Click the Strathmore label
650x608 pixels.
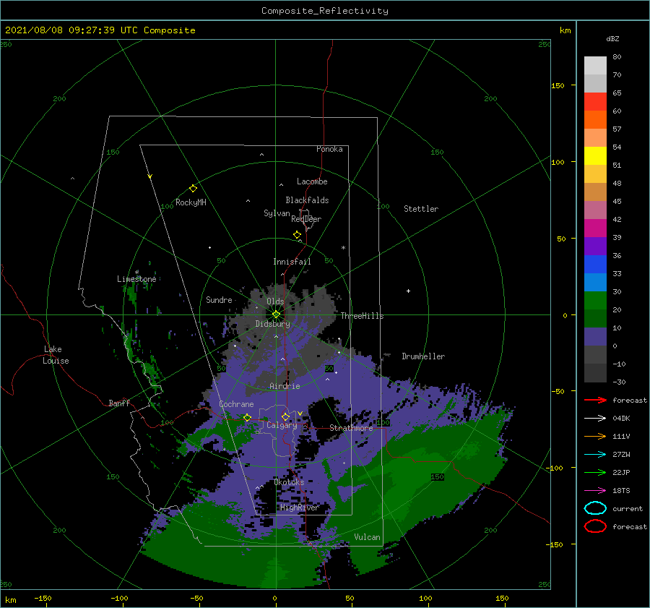pyautogui.click(x=352, y=428)
